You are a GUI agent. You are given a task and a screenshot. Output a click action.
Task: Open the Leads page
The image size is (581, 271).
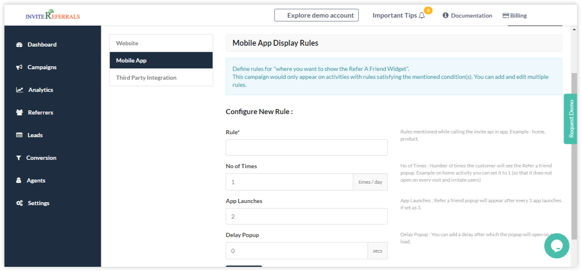tap(35, 135)
